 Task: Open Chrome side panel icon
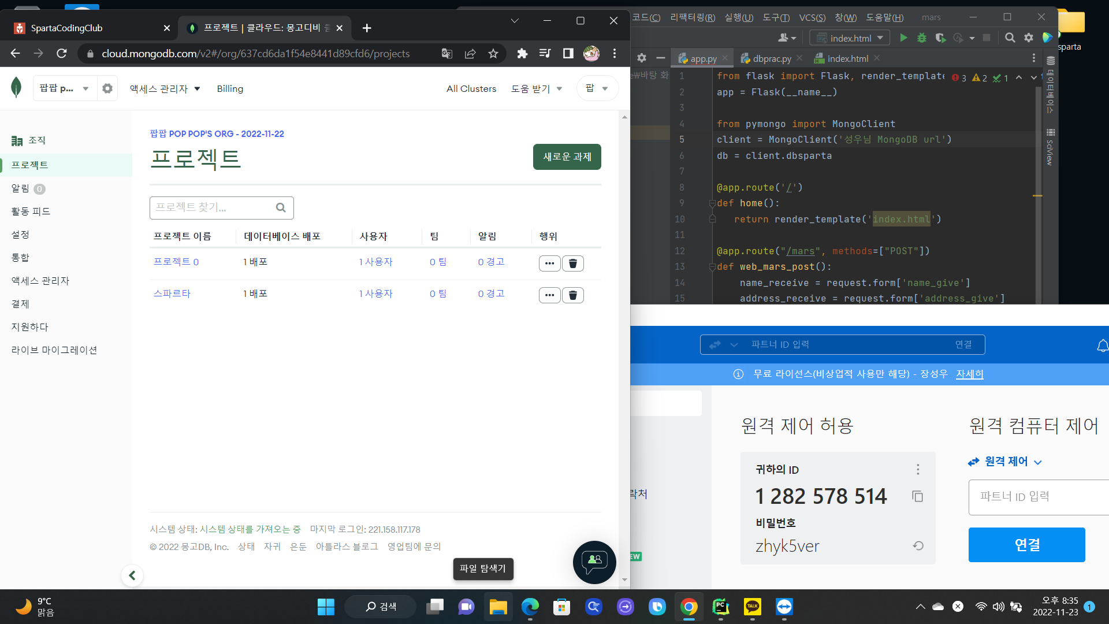click(568, 54)
